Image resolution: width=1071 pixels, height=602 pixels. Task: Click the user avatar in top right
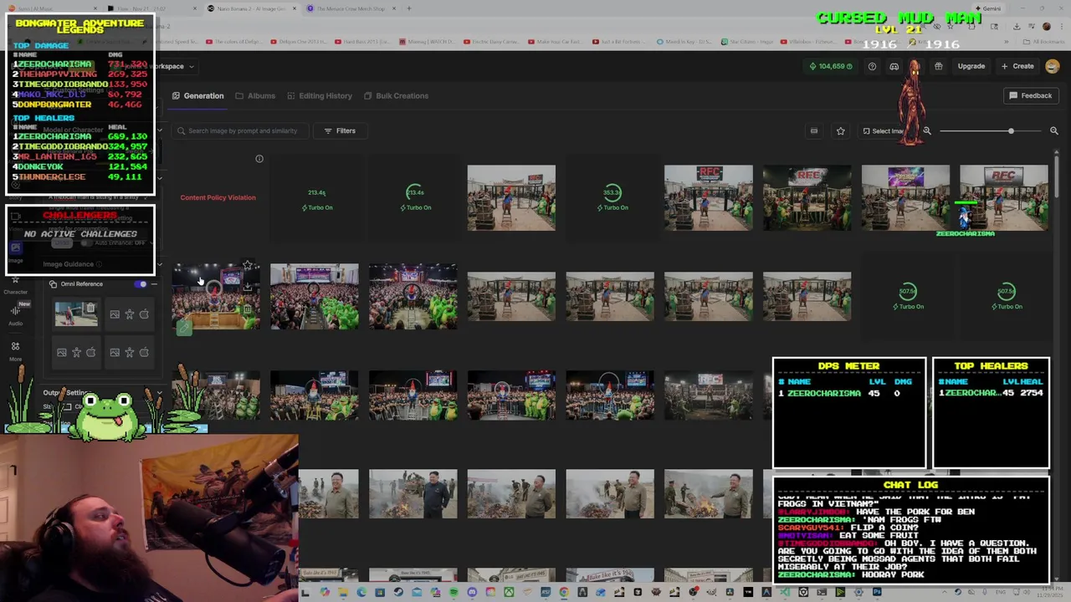click(1053, 66)
